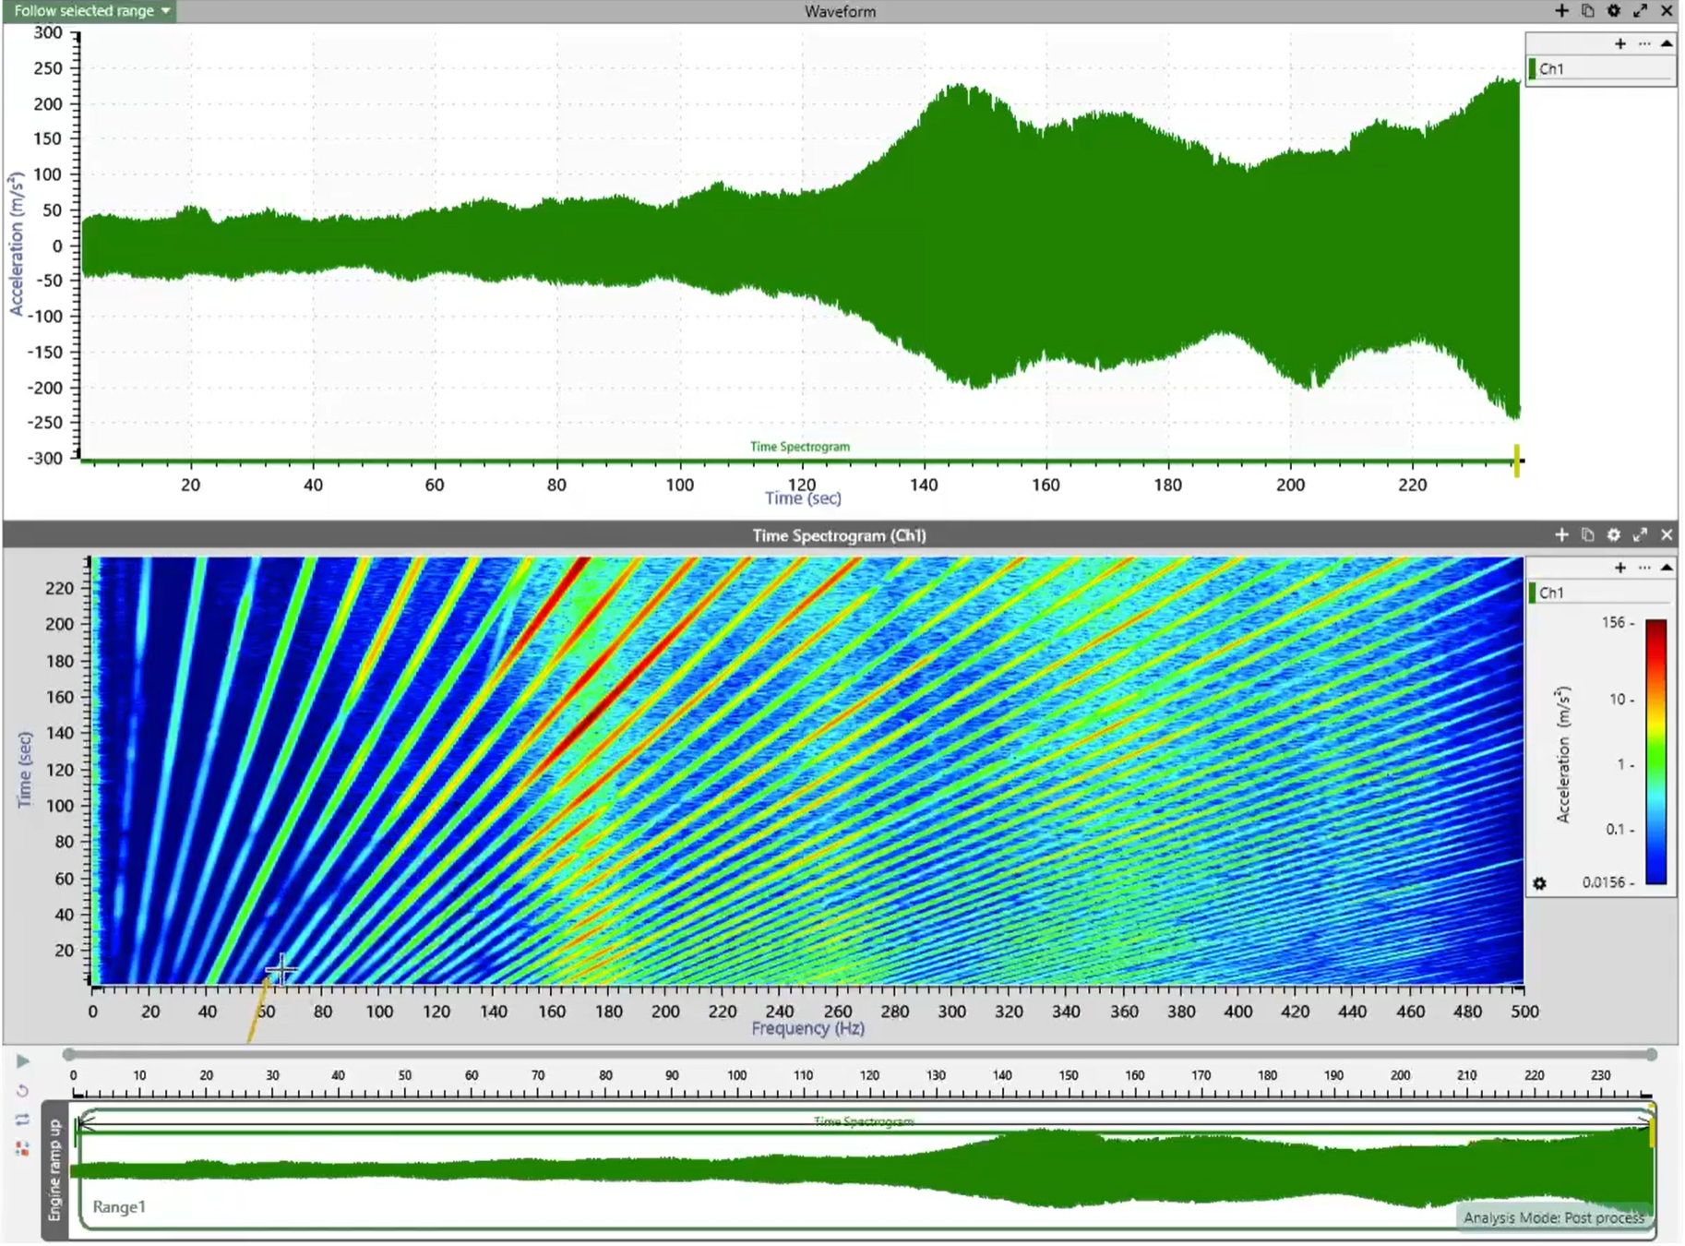This screenshot has width=1685, height=1246.
Task: Click the Frequency (Hz) axis label
Action: [808, 1029]
